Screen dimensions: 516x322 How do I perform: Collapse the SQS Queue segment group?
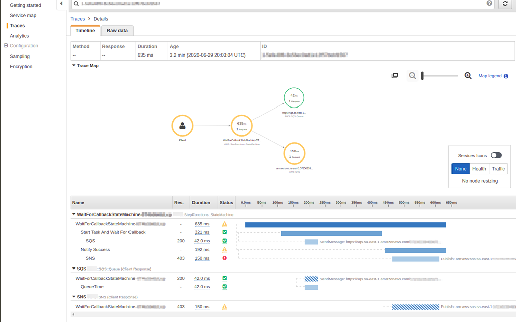74,269
